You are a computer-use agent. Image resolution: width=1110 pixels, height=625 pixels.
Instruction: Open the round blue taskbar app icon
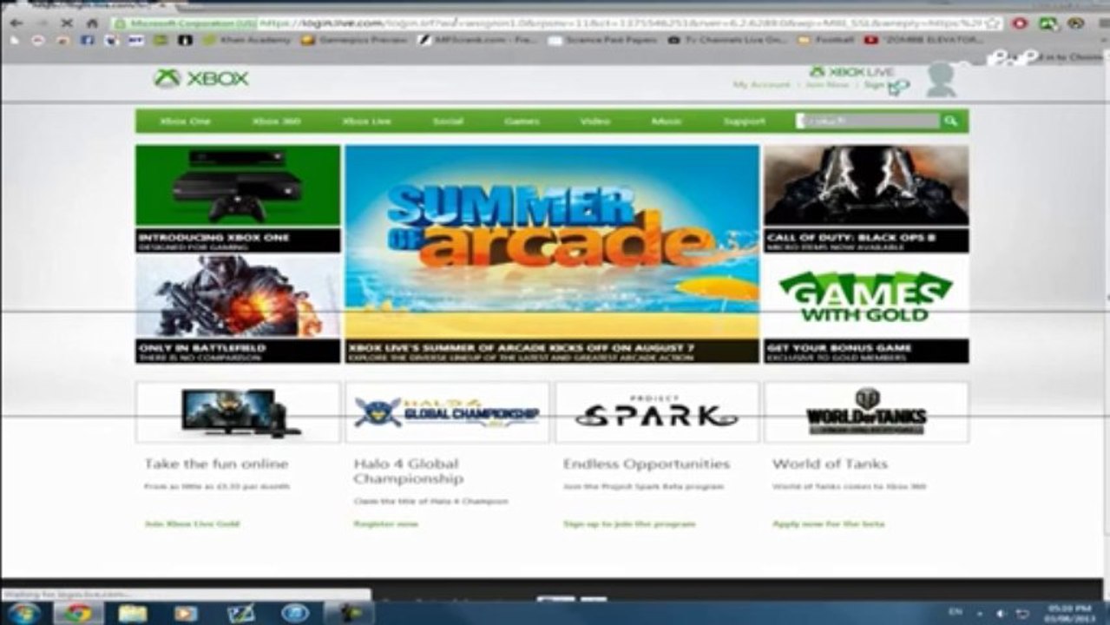click(x=294, y=613)
